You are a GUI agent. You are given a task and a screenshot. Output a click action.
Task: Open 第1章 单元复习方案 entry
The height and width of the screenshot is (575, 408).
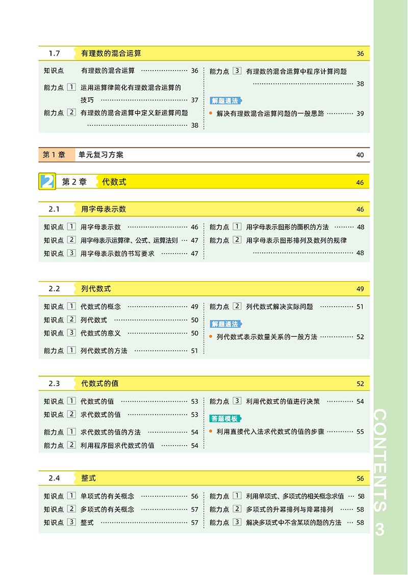point(101,155)
